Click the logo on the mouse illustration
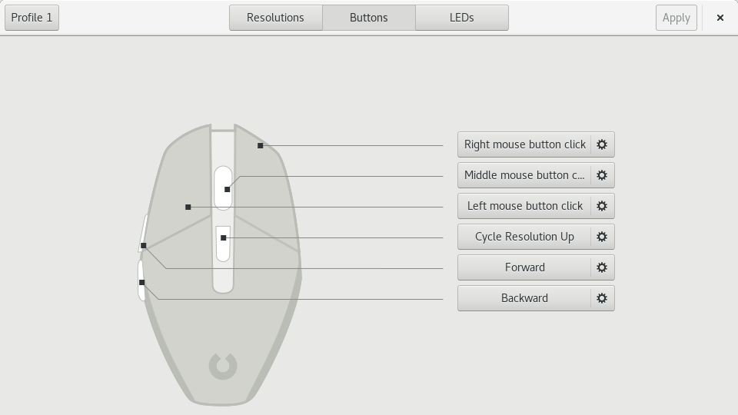This screenshot has height=415, width=738. tap(223, 366)
